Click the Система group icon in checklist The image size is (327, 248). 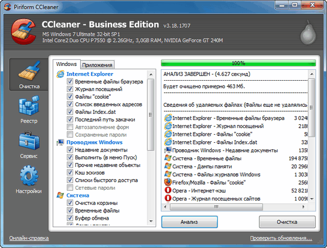pyautogui.click(x=60, y=195)
